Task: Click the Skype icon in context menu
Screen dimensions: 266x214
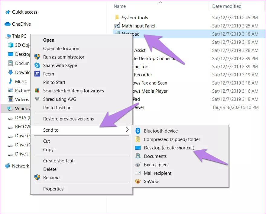Action: (x=37, y=65)
